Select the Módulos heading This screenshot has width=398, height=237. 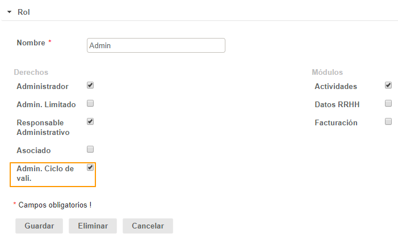click(327, 73)
